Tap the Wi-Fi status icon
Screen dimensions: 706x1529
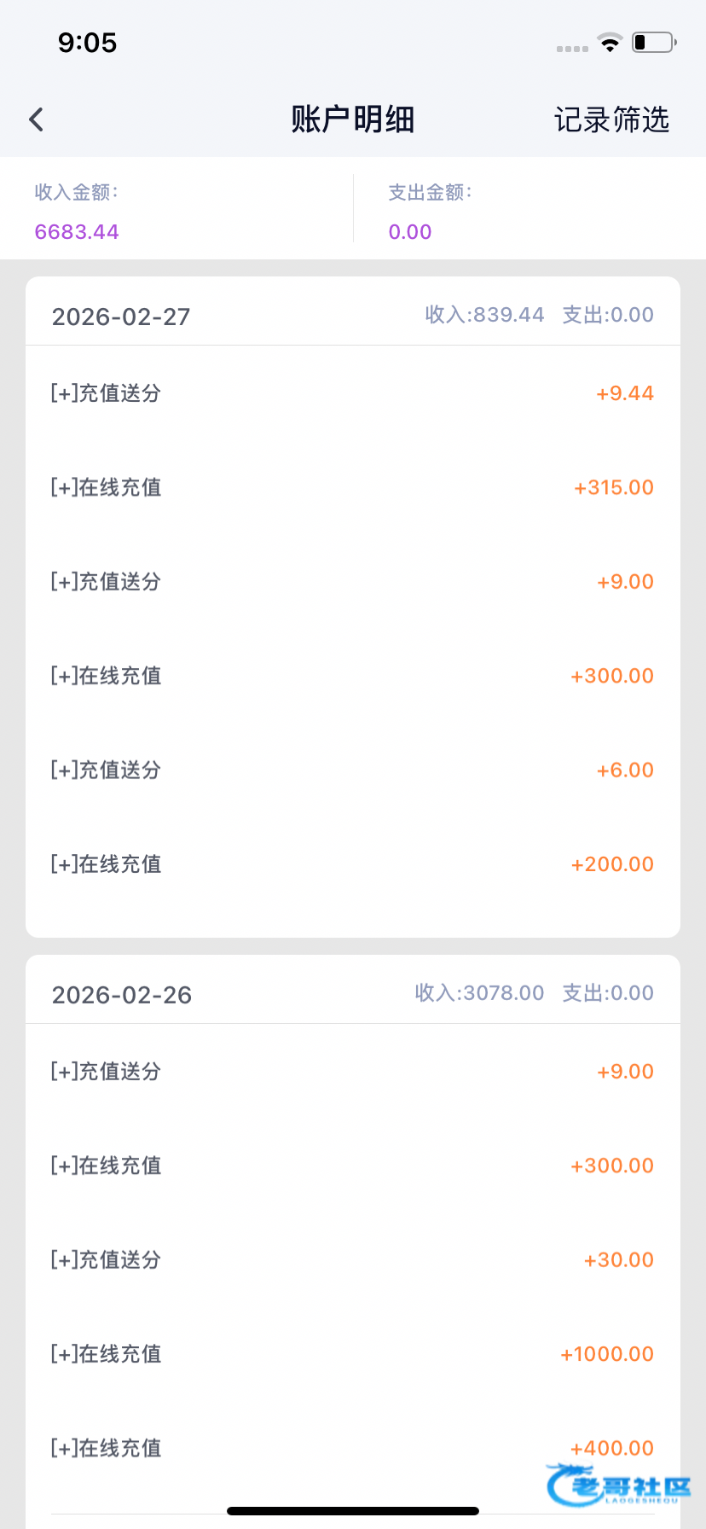(610, 43)
